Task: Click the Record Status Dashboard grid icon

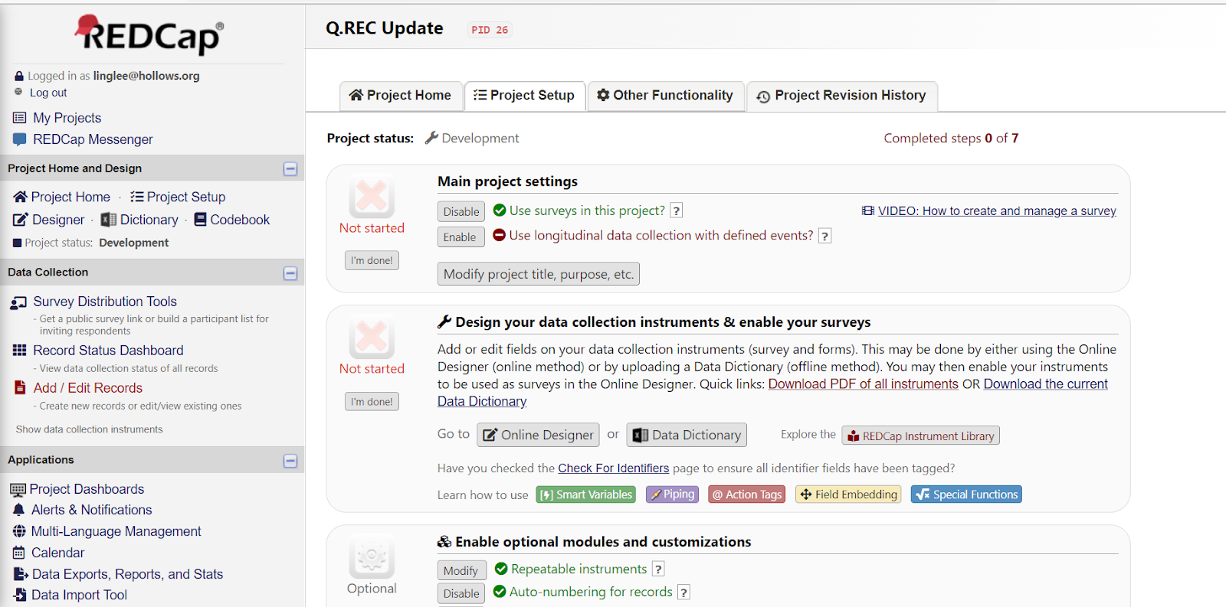Action: click(x=20, y=351)
